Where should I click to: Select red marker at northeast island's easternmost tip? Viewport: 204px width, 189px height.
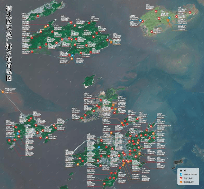point(190,13)
